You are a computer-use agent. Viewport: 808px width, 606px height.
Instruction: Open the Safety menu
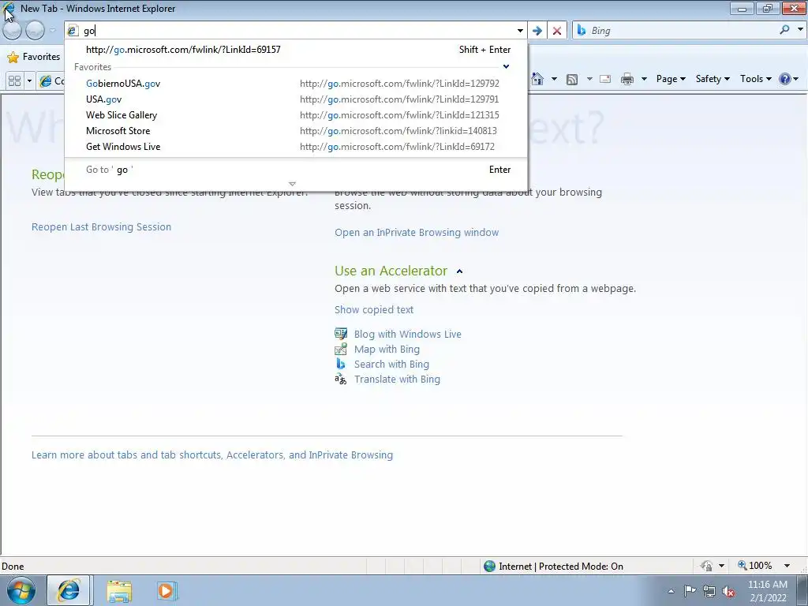coord(713,79)
